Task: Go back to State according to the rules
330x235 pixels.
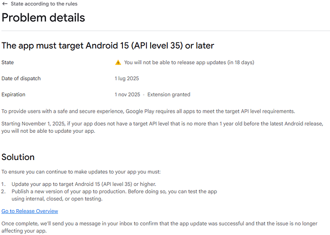Action: [44, 4]
